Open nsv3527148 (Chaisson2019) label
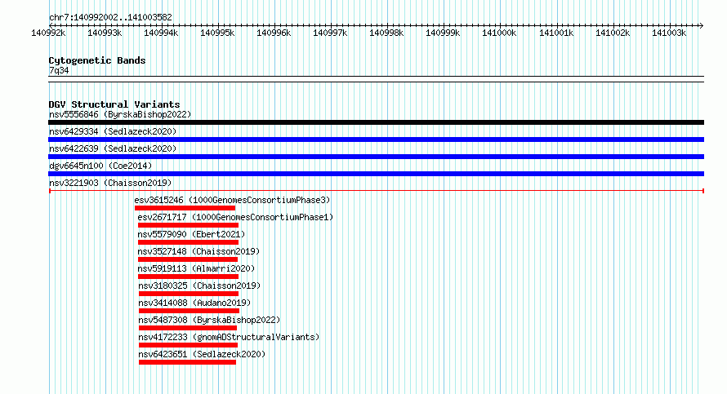This screenshot has width=727, height=394. coord(198,251)
